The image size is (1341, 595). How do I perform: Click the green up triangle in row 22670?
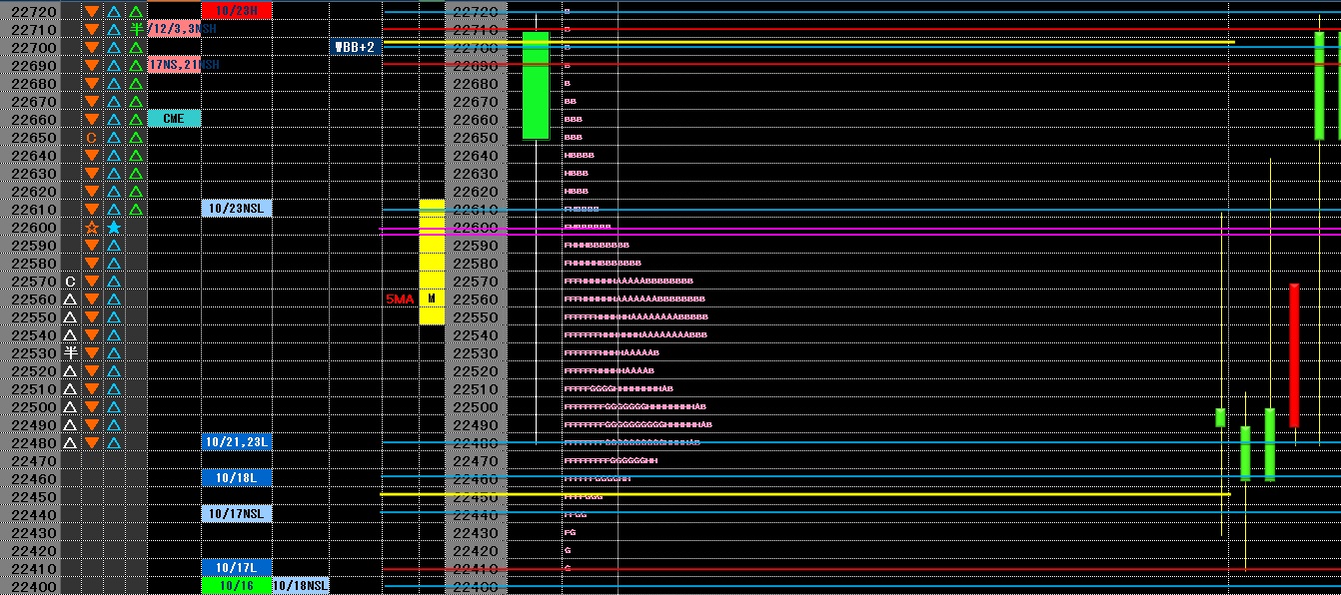click(136, 101)
